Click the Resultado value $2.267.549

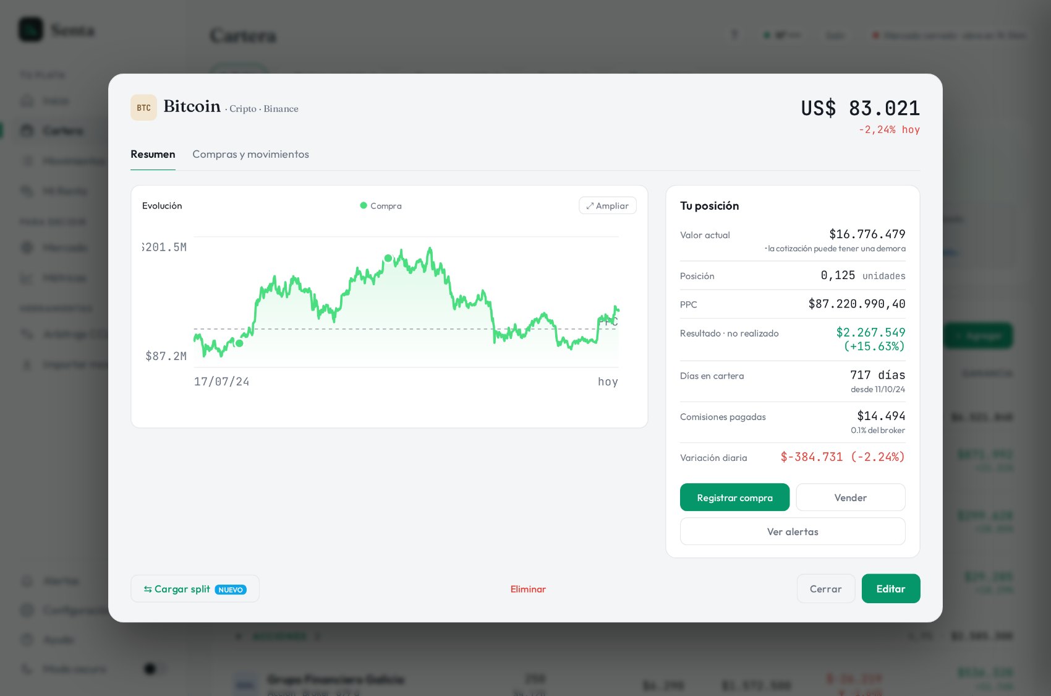click(x=870, y=332)
